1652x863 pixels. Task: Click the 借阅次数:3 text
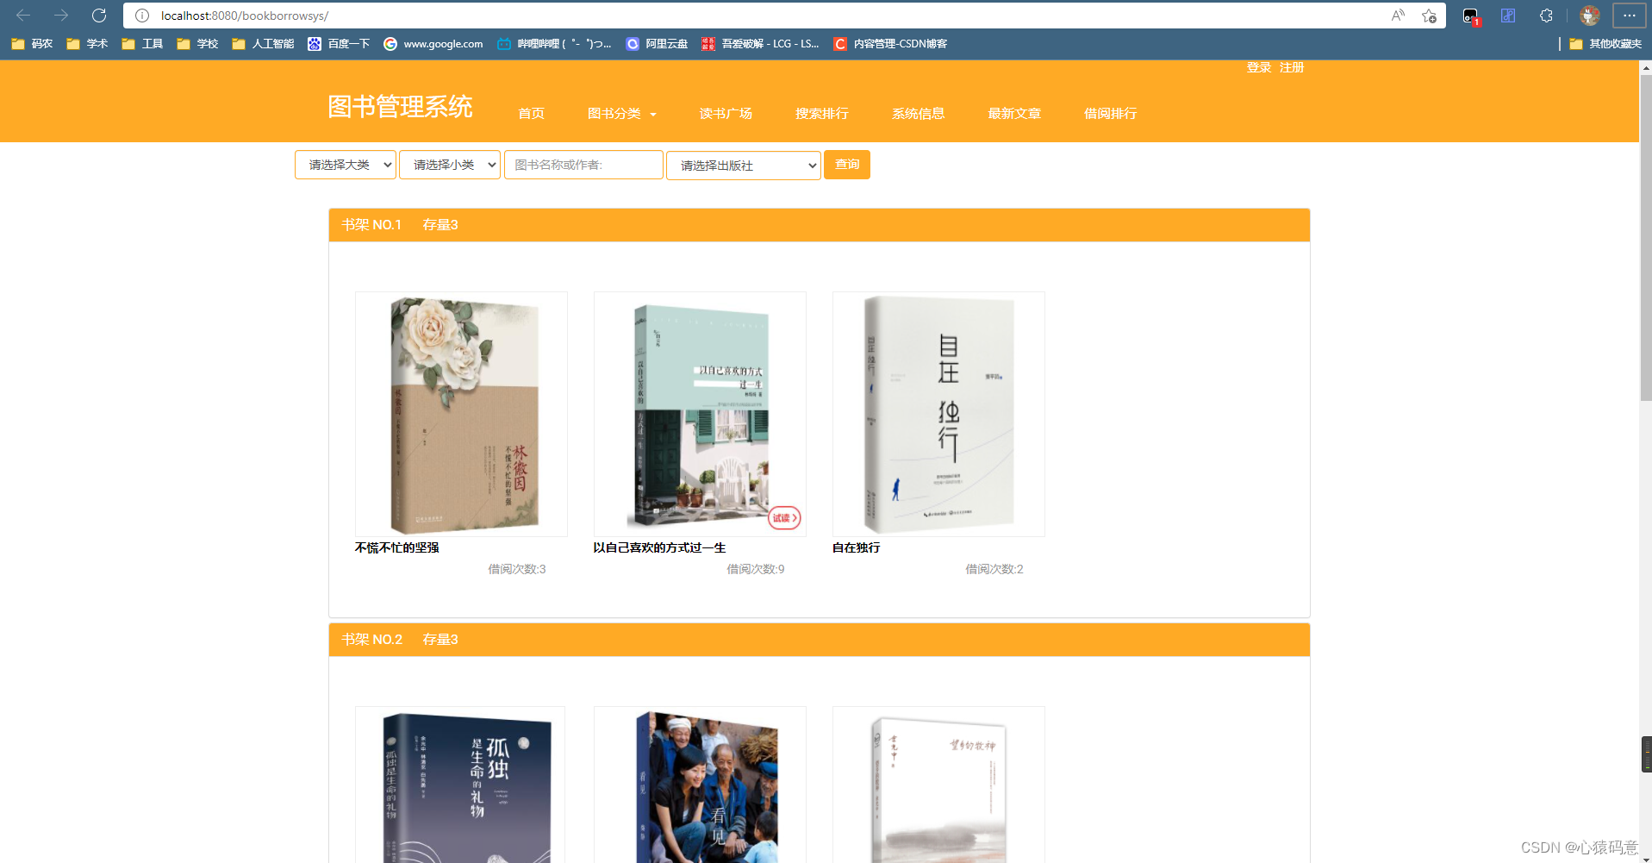tap(516, 569)
